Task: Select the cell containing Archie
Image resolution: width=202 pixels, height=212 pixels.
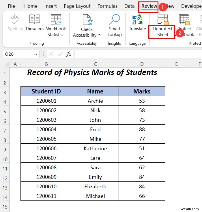Action: (x=95, y=101)
